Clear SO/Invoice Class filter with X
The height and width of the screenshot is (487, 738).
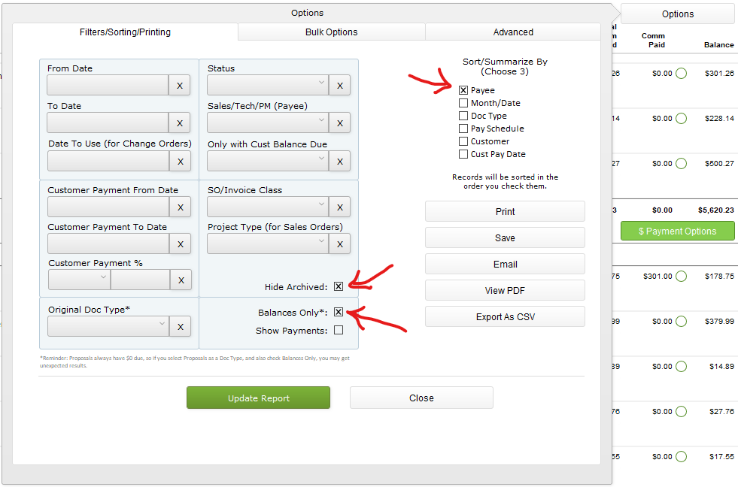tap(339, 207)
